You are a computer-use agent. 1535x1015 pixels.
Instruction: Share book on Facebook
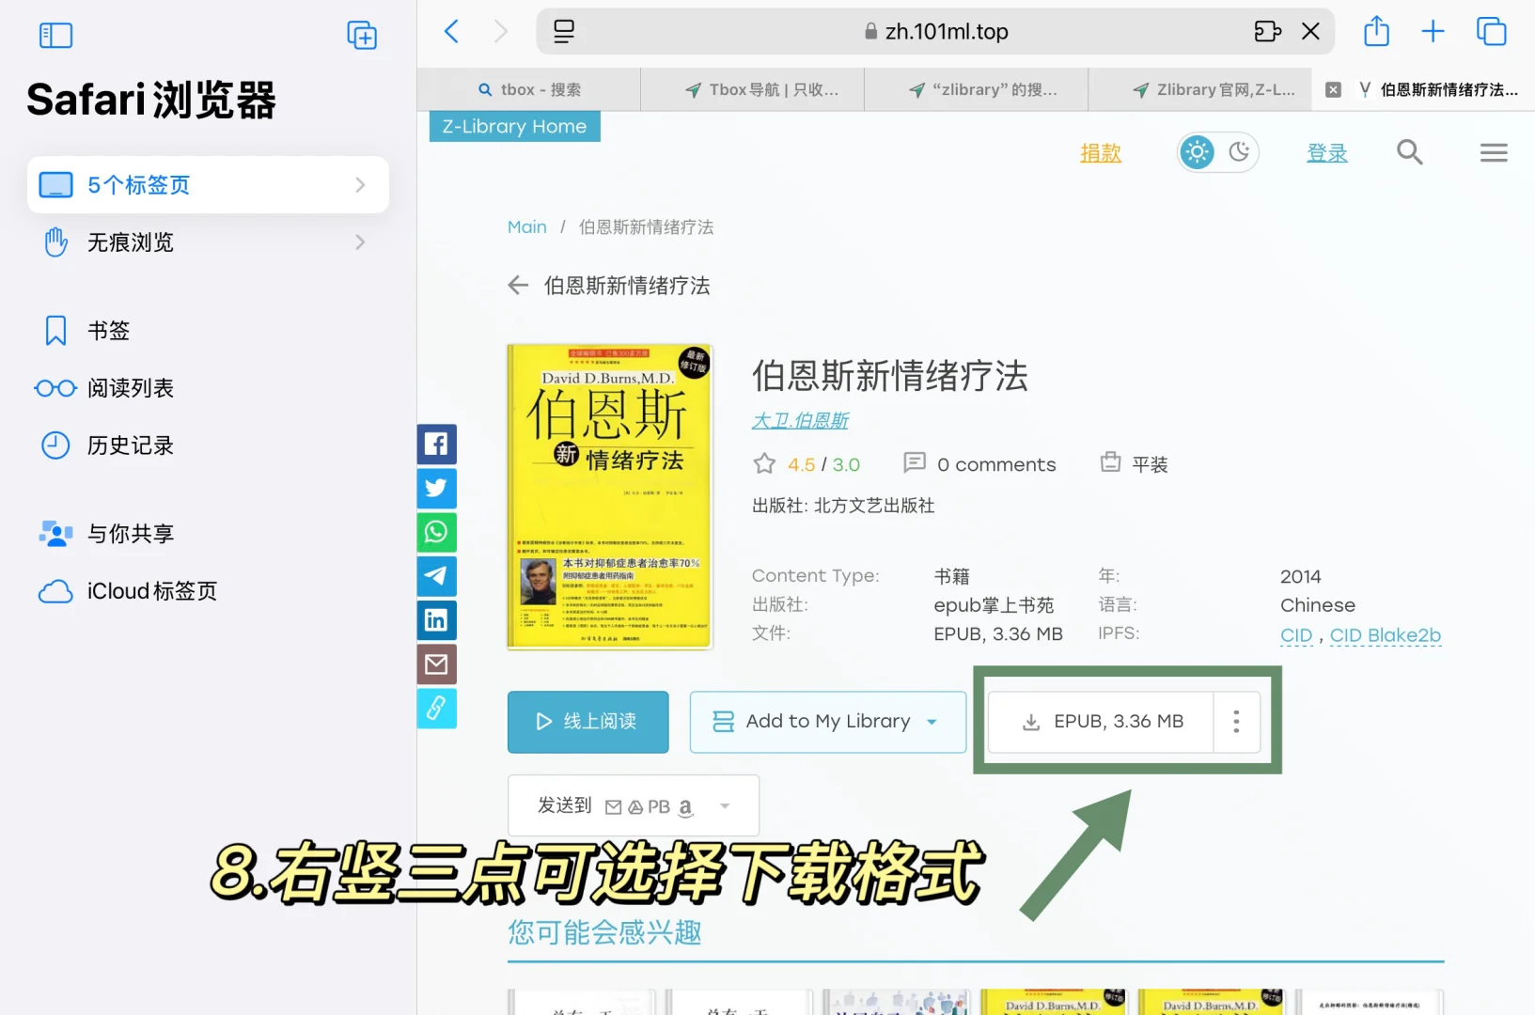436,444
